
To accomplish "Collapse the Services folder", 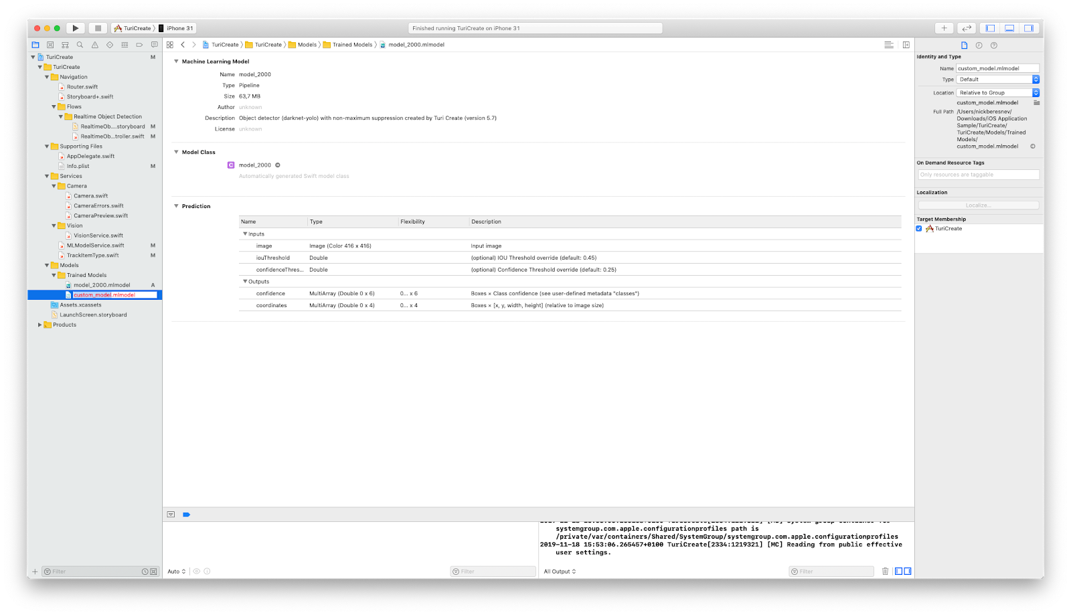I will (47, 176).
